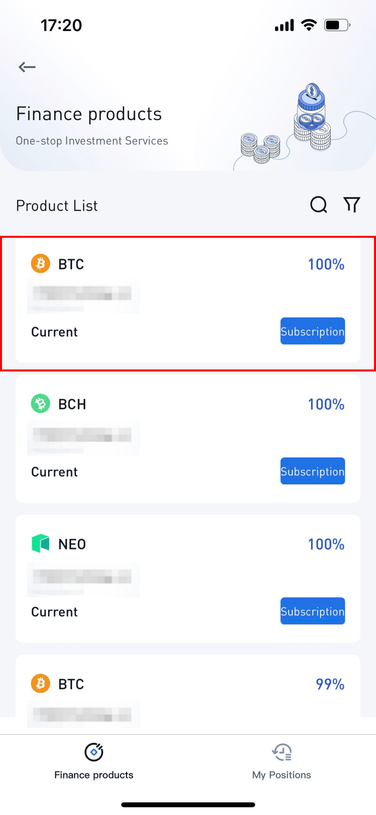Tap the Current label on the NEO product
This screenshot has width=376, height=815.
[x=54, y=611]
